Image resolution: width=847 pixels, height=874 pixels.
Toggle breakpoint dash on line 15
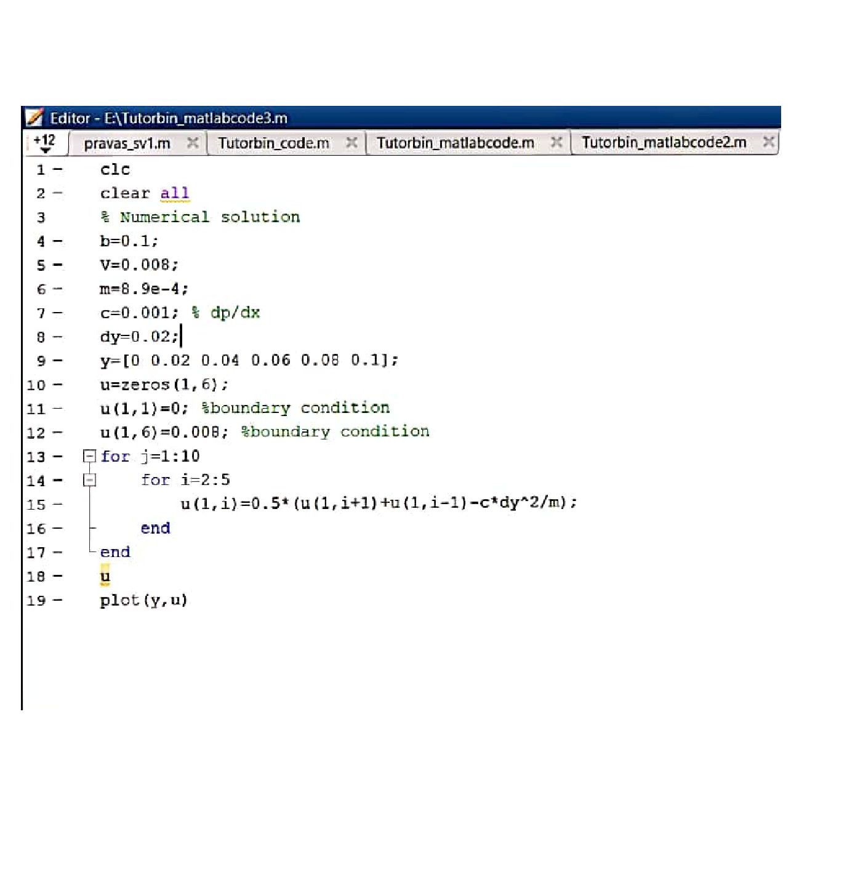pyautogui.click(x=58, y=505)
